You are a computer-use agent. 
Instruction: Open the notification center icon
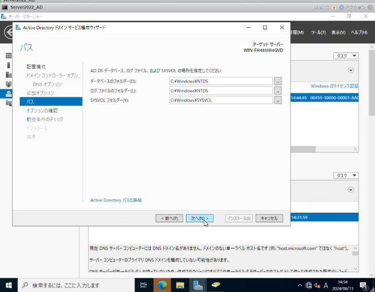coord(363,285)
